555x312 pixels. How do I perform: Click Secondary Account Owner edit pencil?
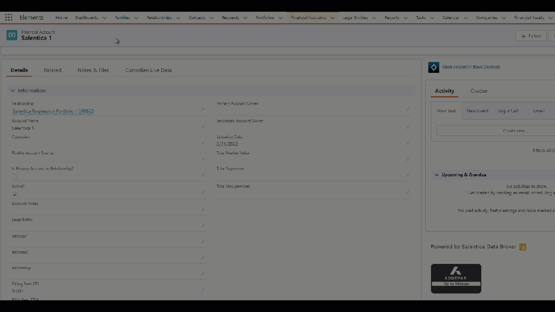408,127
